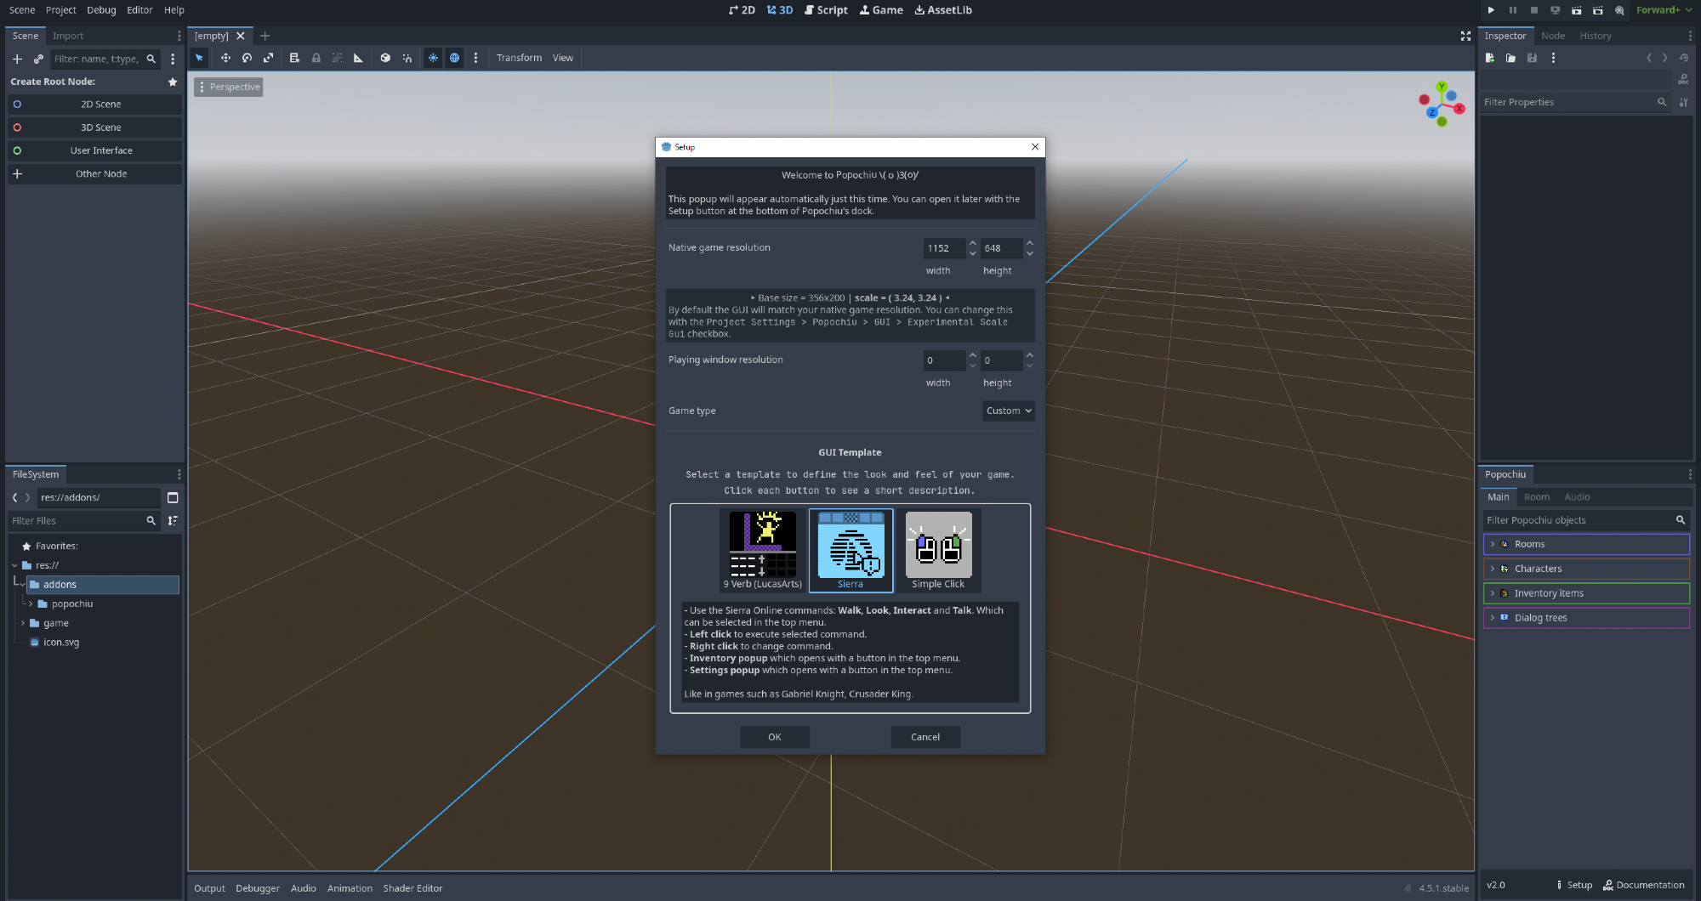Toggle the preview environment globe button
Screen dimensions: 1701x901
tap(454, 58)
